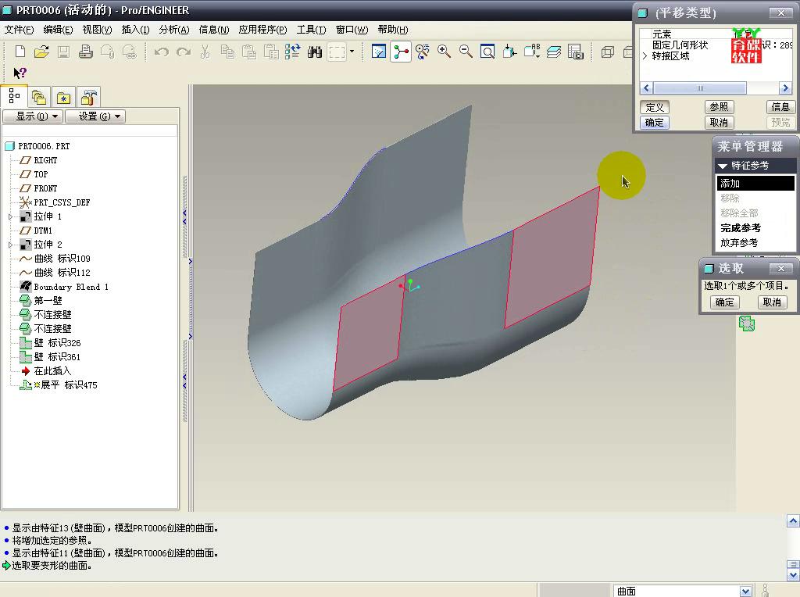Click the repaint screen icon

pyautogui.click(x=379, y=52)
